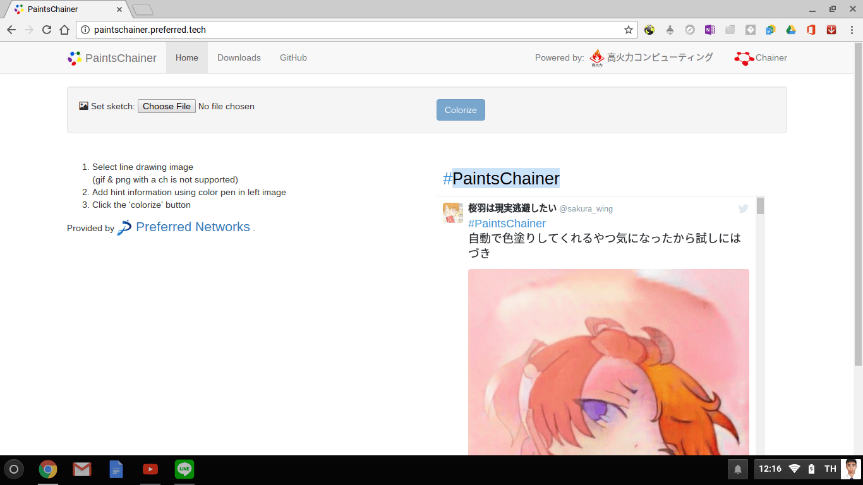Open Gmail from the shelf
The image size is (863, 485).
click(x=82, y=469)
